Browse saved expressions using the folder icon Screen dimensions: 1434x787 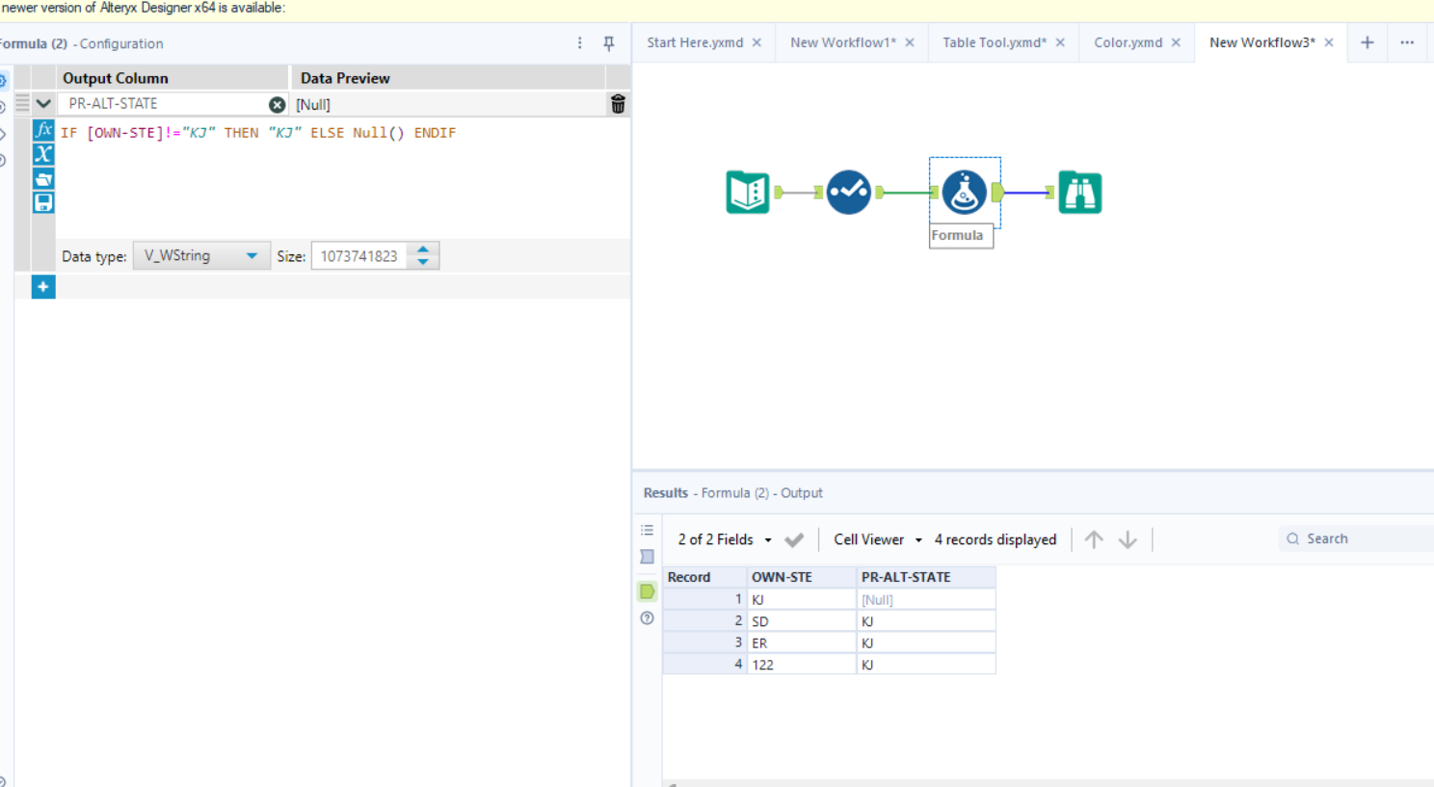42,178
